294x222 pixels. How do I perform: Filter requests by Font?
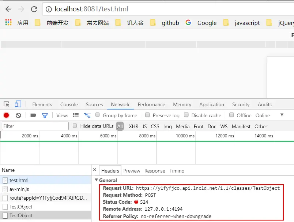[199, 126]
